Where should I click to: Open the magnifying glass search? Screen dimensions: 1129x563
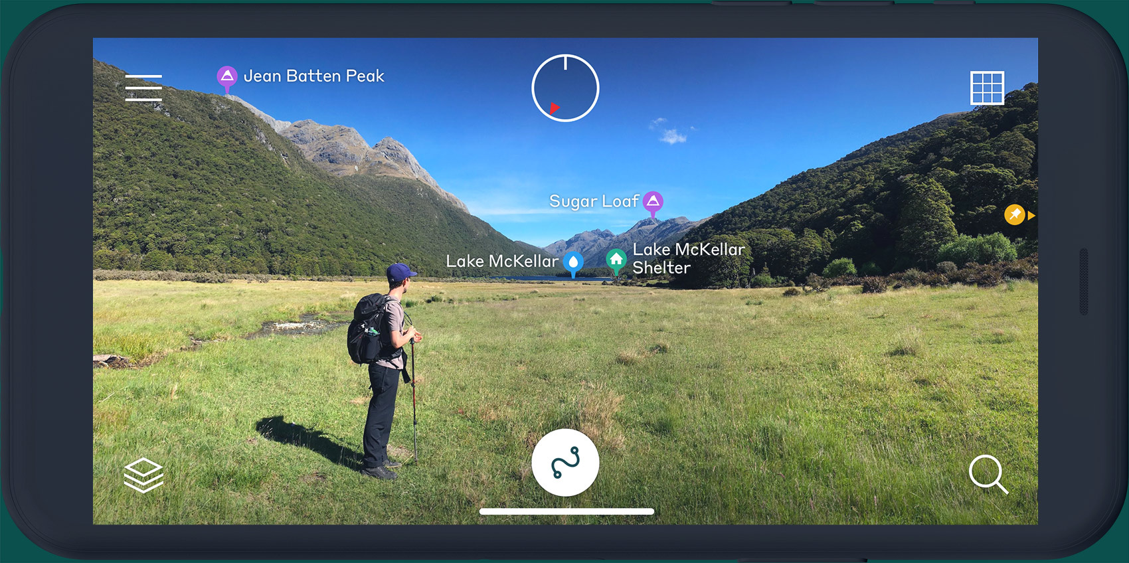(x=988, y=474)
